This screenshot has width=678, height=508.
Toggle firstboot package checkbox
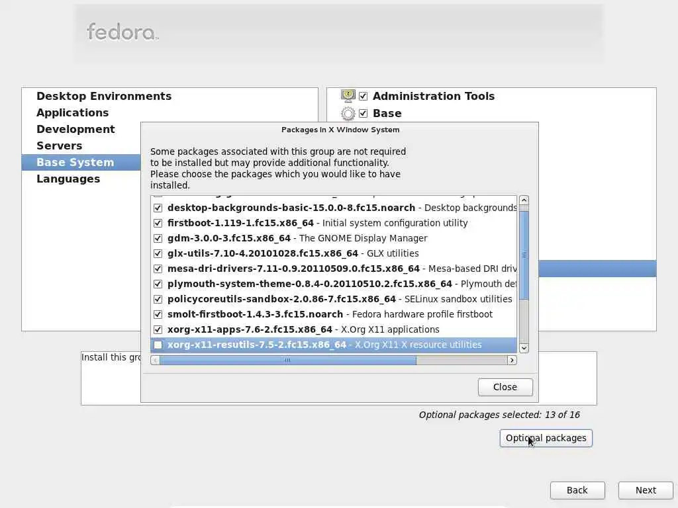158,223
